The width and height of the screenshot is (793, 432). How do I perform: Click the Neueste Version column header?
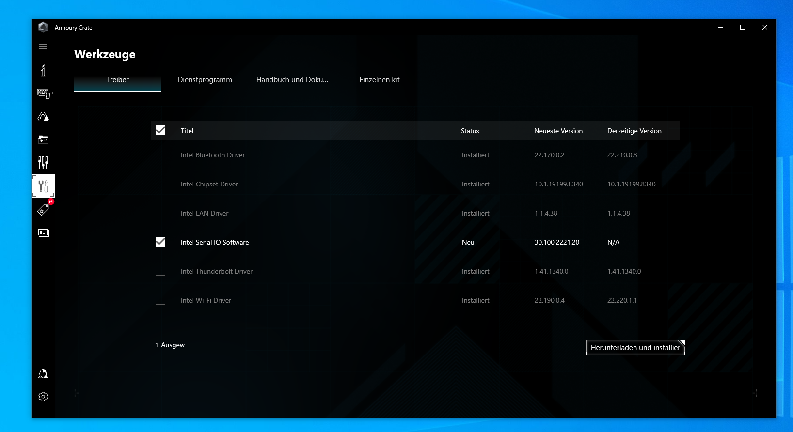[558, 131]
